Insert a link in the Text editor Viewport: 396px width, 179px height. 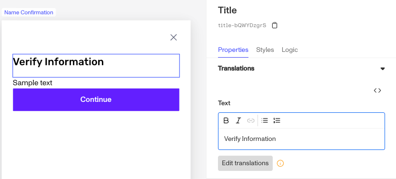click(250, 120)
